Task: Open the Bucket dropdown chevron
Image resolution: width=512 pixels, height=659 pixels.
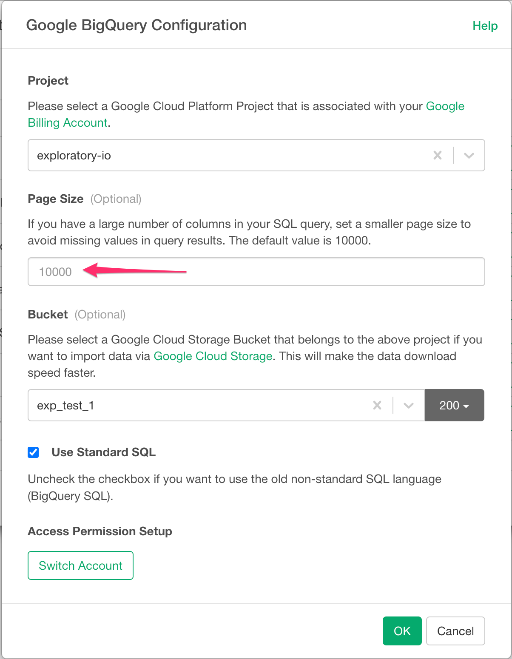Action: point(409,406)
